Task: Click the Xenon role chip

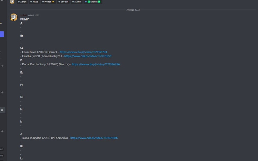Action: point(22,2)
